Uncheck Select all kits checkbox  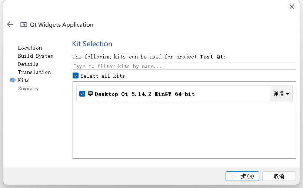coord(76,75)
